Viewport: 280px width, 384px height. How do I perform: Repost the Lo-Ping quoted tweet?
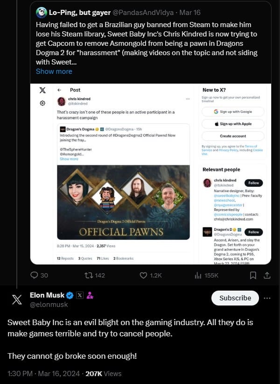pyautogui.click(x=87, y=275)
